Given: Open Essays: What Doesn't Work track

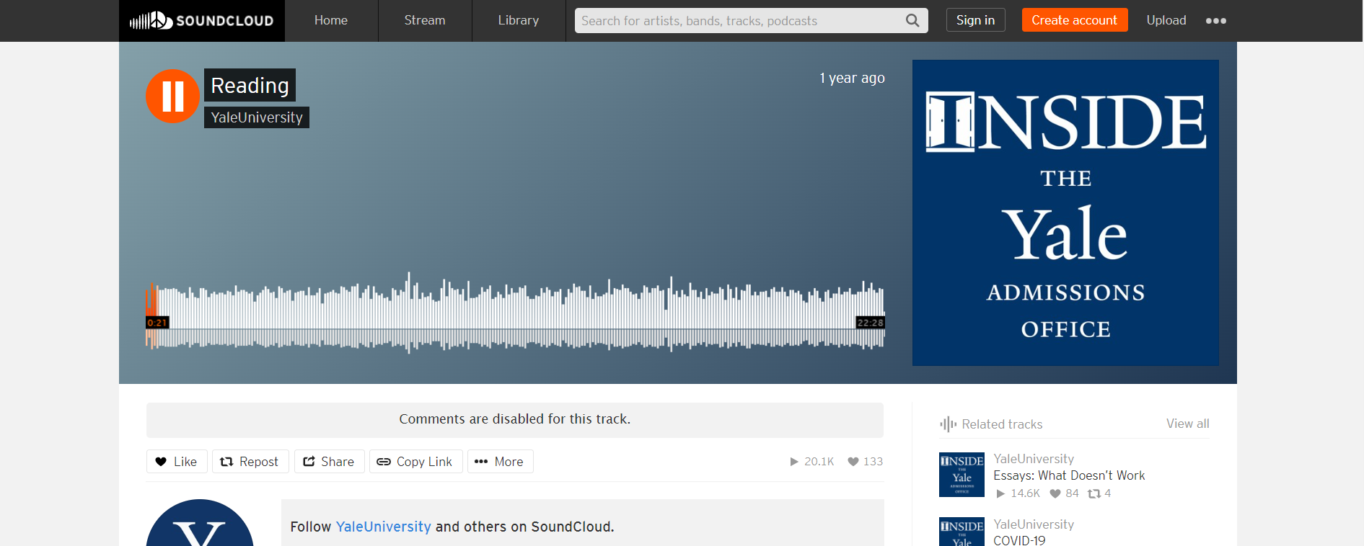Looking at the screenshot, I should [1069, 475].
